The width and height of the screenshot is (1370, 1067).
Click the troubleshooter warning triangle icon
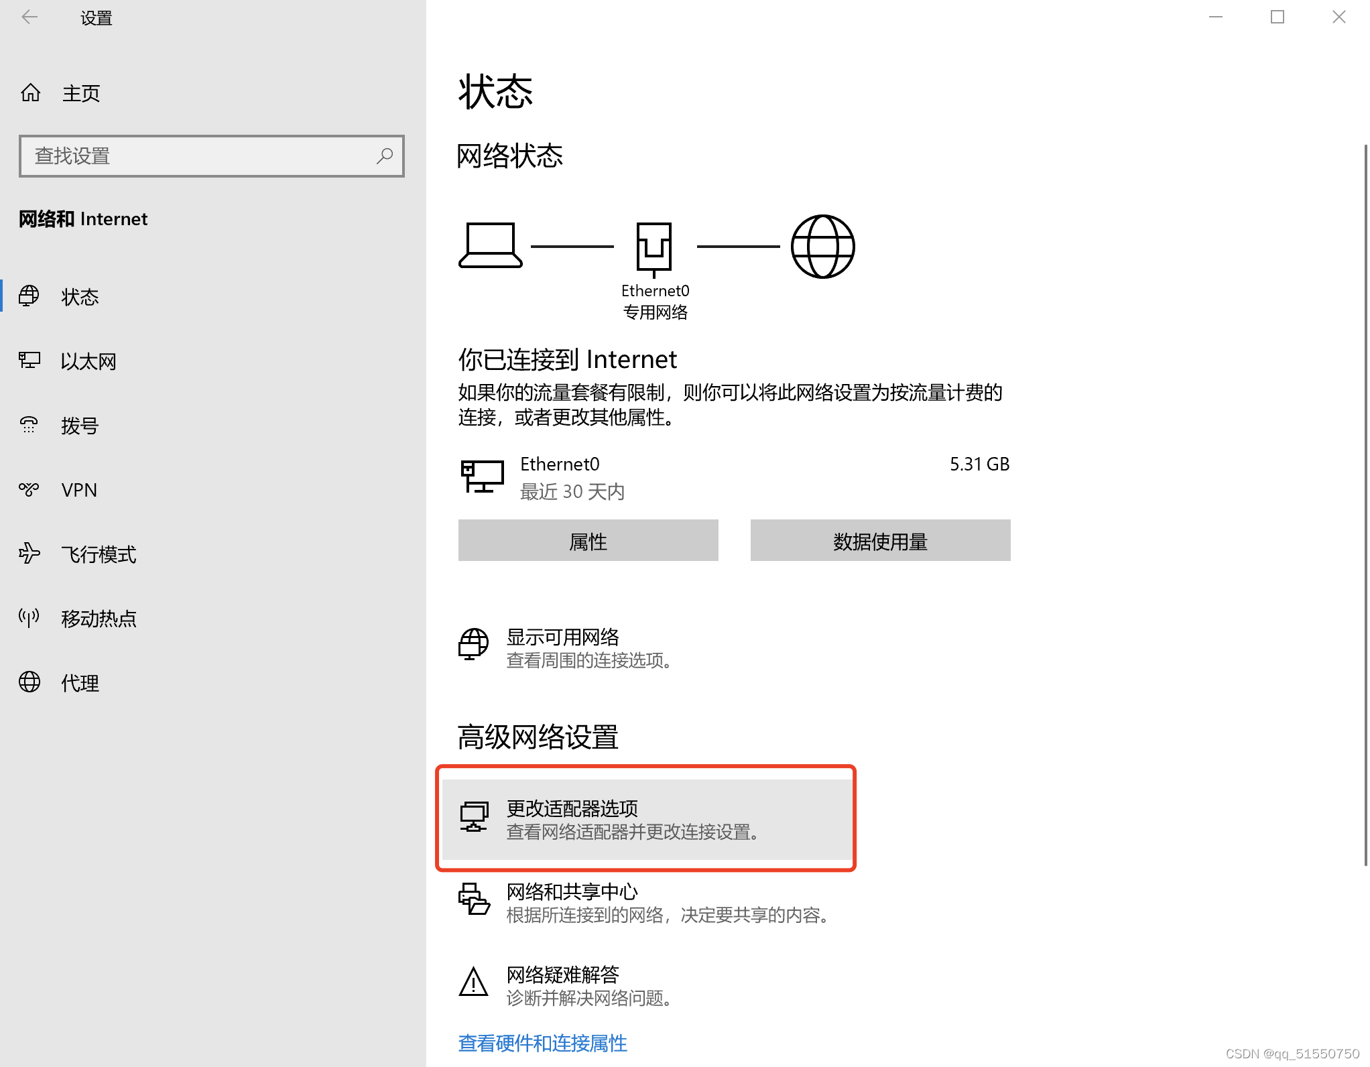(473, 982)
